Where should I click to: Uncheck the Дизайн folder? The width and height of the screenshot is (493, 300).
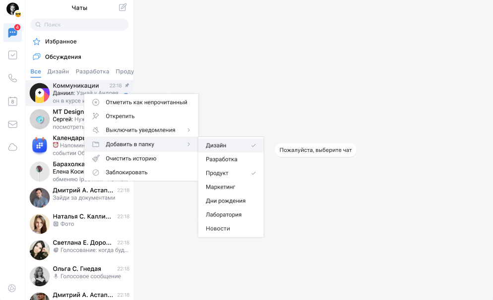(x=231, y=146)
